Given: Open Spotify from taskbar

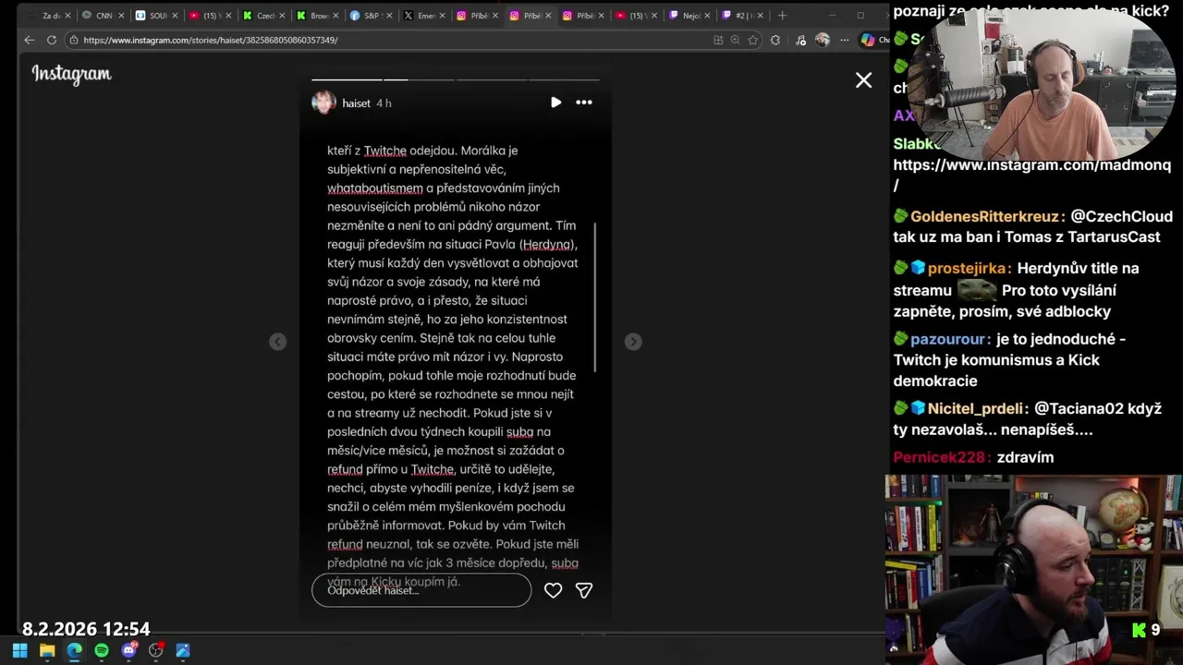Looking at the screenshot, I should [102, 650].
